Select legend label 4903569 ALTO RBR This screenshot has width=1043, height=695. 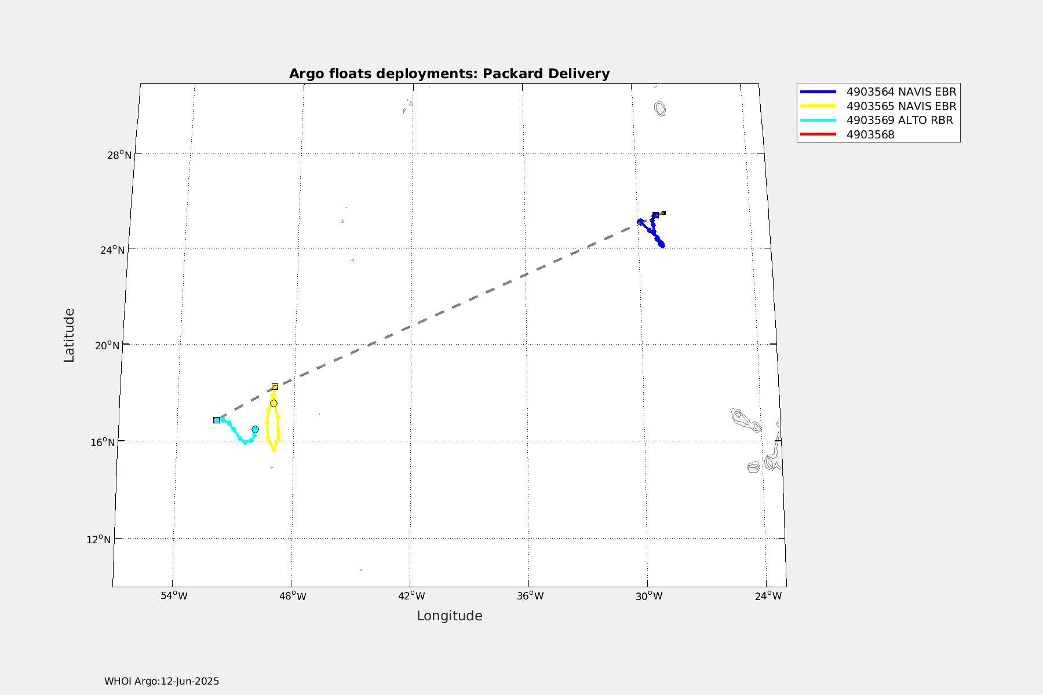pyautogui.click(x=899, y=120)
